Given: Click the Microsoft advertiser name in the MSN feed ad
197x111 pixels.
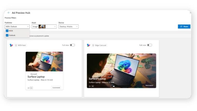Looking at the screenshot, I should (34, 74).
